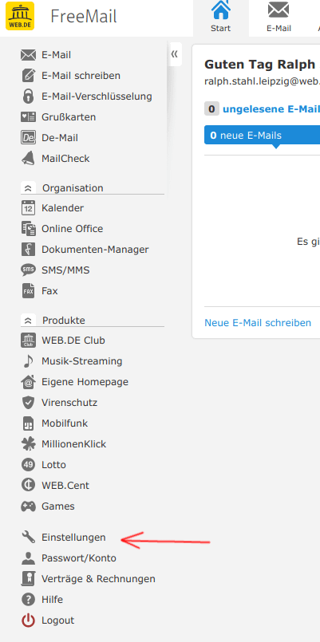Click the Virenschutz shield icon
Image resolution: width=320 pixels, height=642 pixels.
(x=28, y=403)
